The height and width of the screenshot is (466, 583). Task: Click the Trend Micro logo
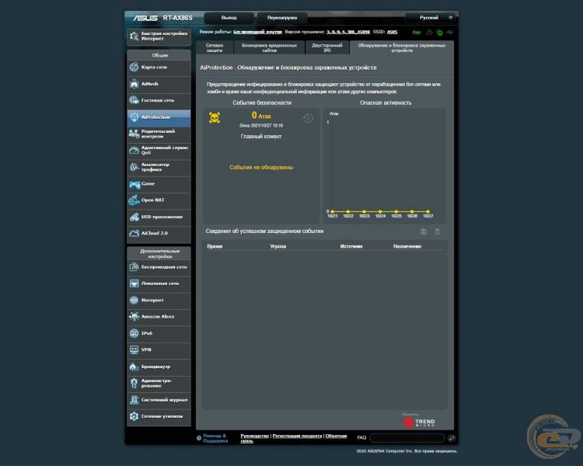tap(419, 423)
